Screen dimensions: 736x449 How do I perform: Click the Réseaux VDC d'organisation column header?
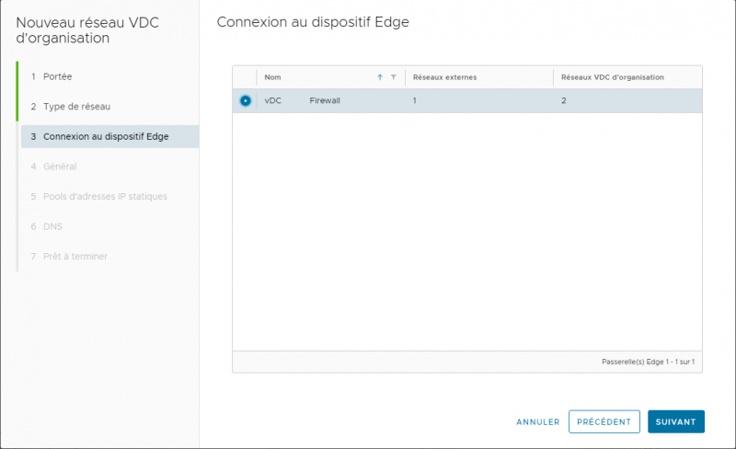[613, 77]
